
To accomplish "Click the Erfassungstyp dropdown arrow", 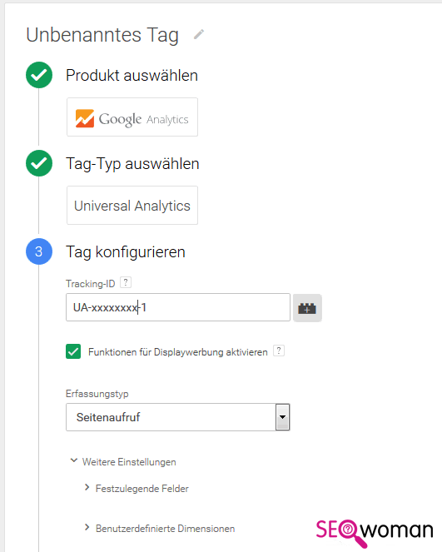I will (x=282, y=417).
